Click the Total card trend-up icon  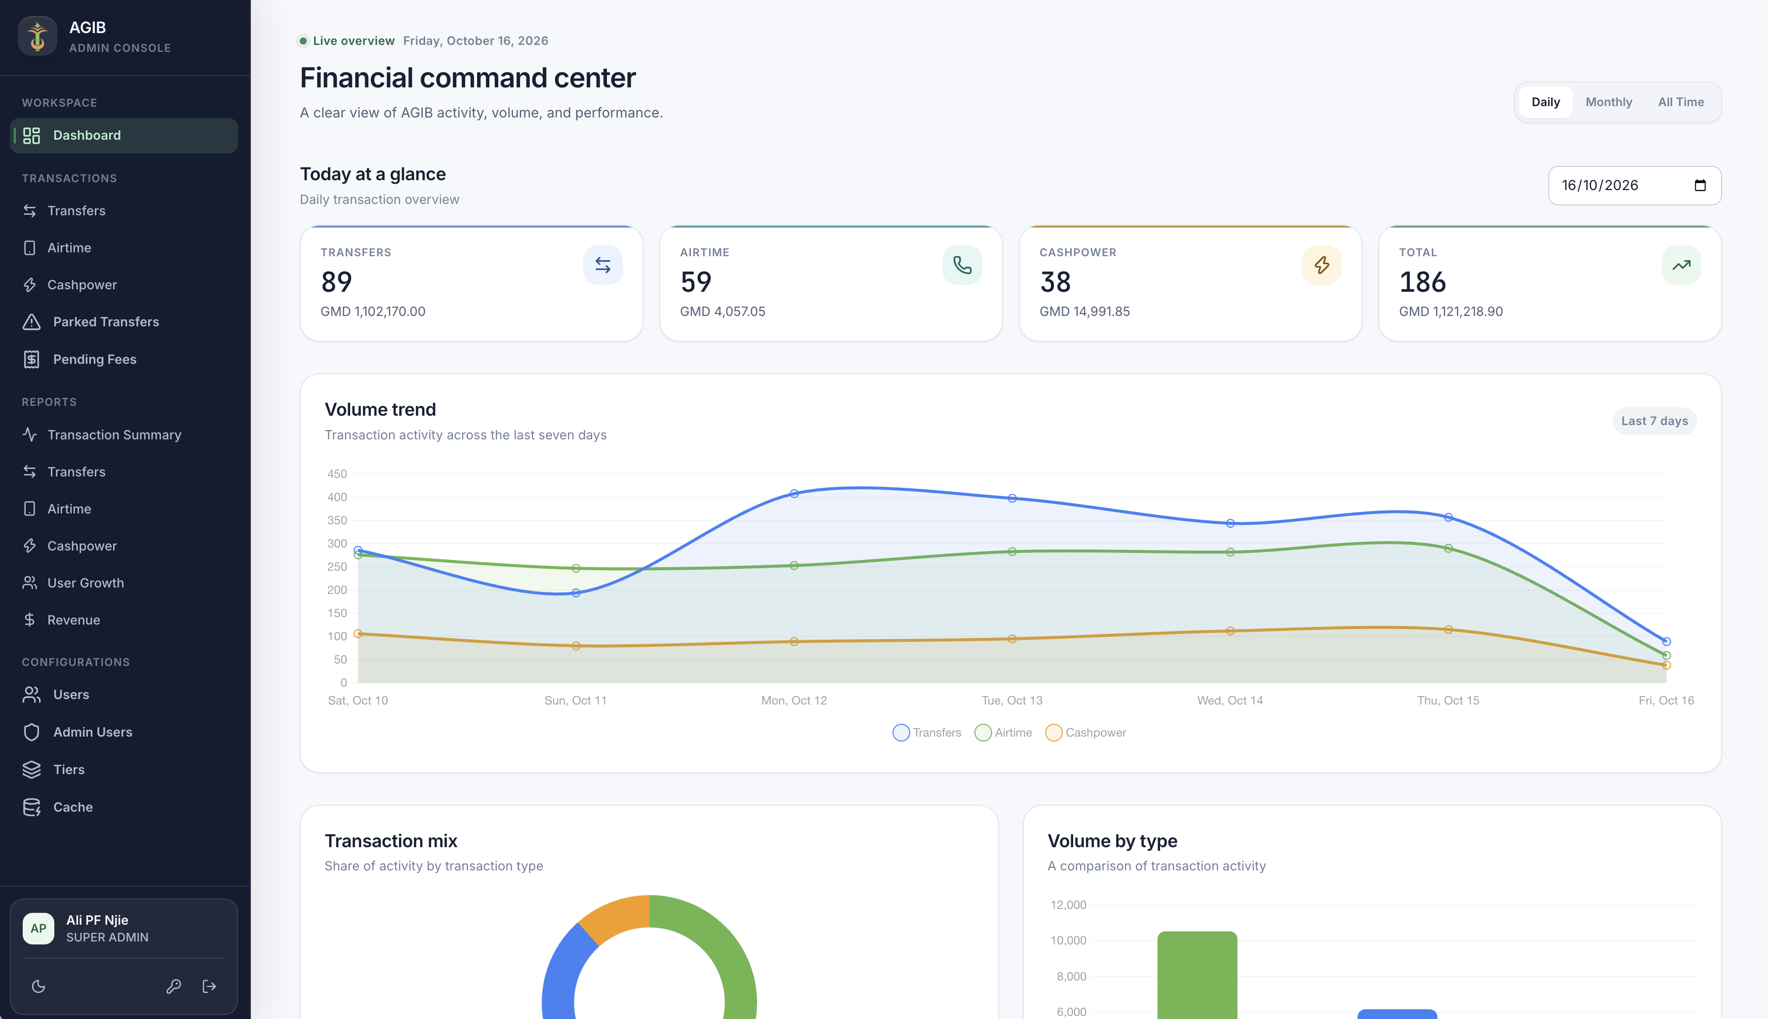coord(1681,265)
